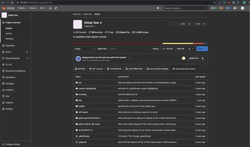Open the Projects menu in navbar
Screen dimensions: 250x147
coord(22,8)
